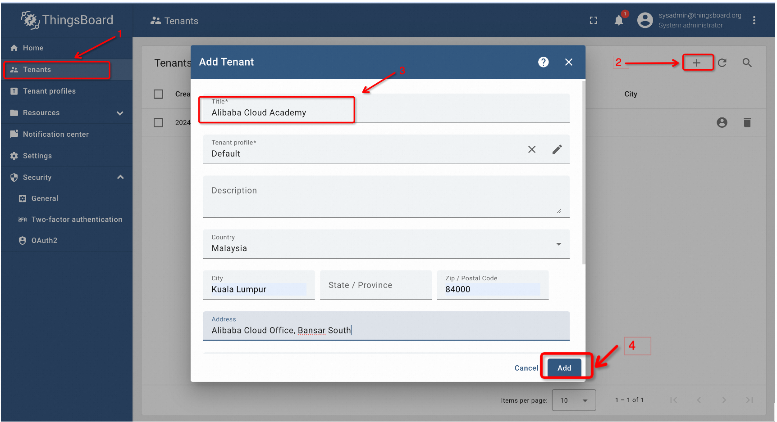Click the Add Tenant dialog scrollbar
The image size is (777, 422).
584,173
